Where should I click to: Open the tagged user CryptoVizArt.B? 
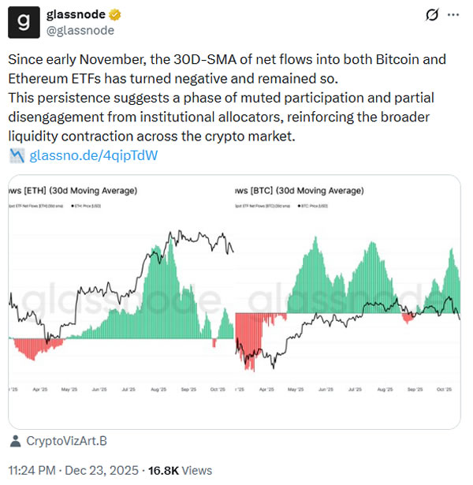pyautogui.click(x=68, y=440)
